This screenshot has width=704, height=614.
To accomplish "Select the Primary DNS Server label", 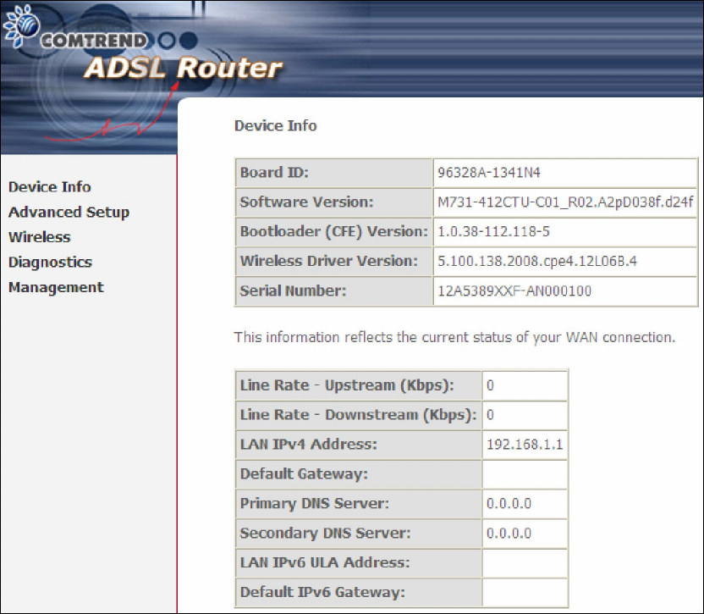I will coord(358,504).
